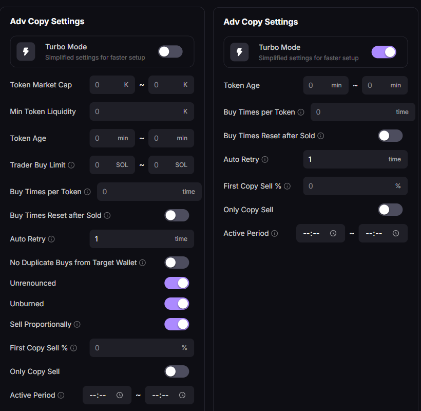Enable No Duplicate Buys from Target Wallet
This screenshot has width=421, height=411.
177,263
